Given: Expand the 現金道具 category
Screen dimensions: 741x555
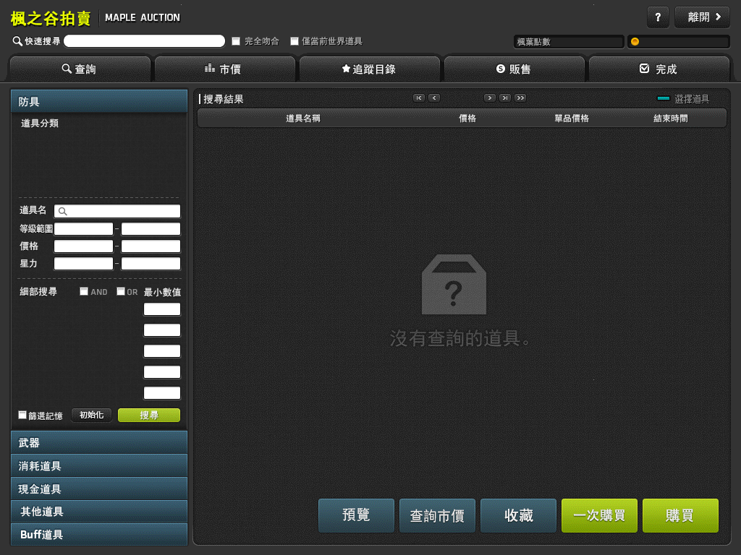Looking at the screenshot, I should pos(99,489).
